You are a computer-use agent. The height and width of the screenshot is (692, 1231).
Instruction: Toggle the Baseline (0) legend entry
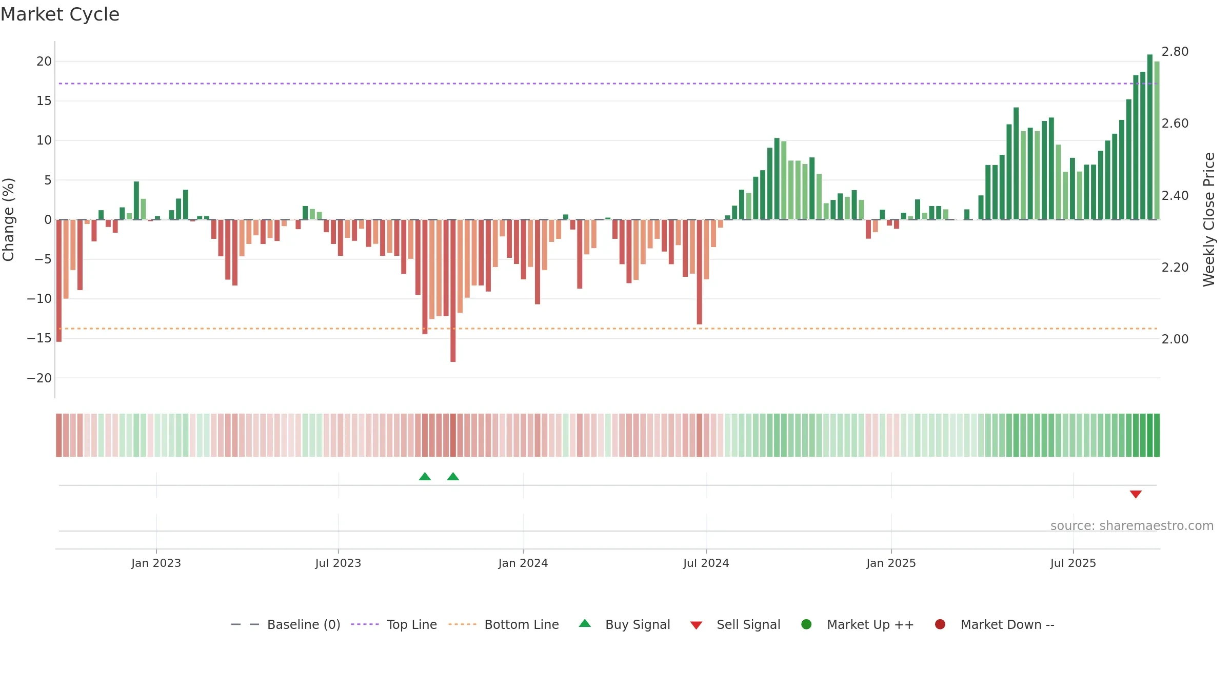[x=286, y=624]
